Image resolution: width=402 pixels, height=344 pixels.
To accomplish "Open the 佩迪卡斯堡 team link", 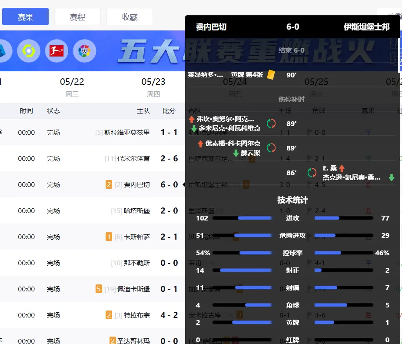I will tap(133, 289).
